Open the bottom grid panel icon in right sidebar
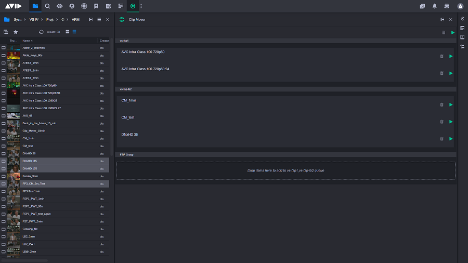 (462, 46)
